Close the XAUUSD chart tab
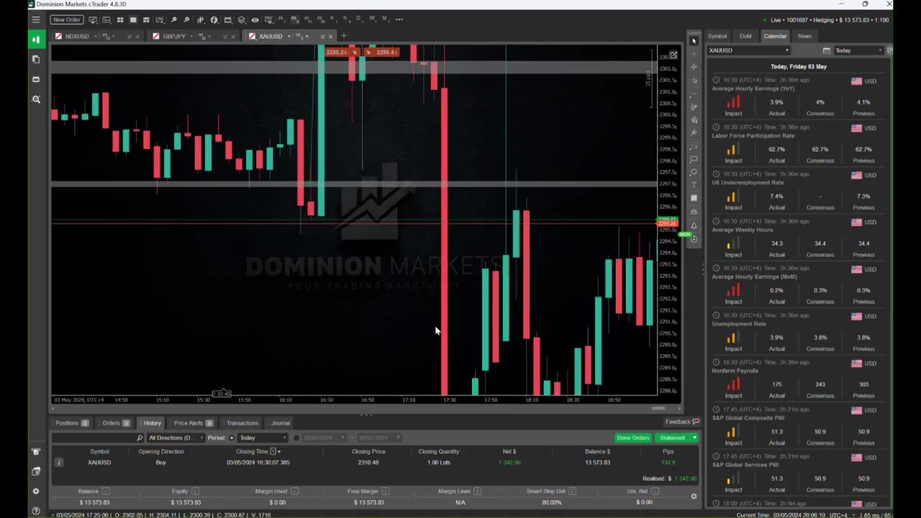This screenshot has height=518, width=921. coord(330,36)
